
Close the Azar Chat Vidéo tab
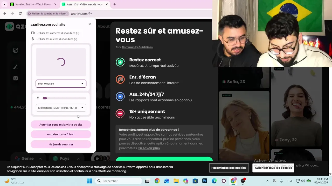107,4
